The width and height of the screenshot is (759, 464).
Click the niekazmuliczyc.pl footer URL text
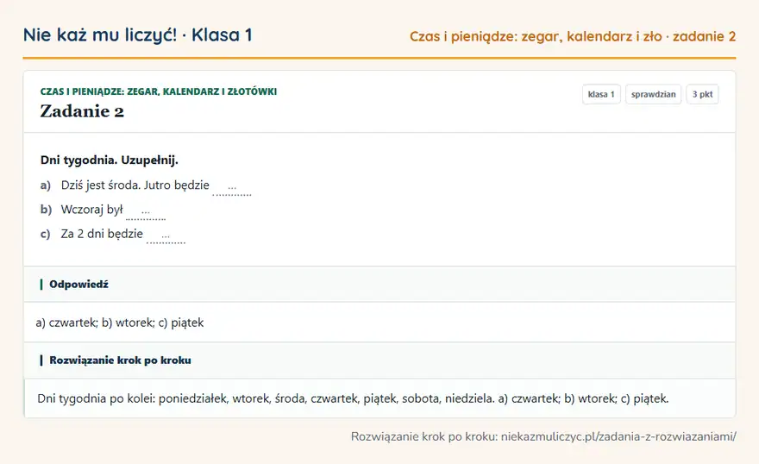point(618,436)
